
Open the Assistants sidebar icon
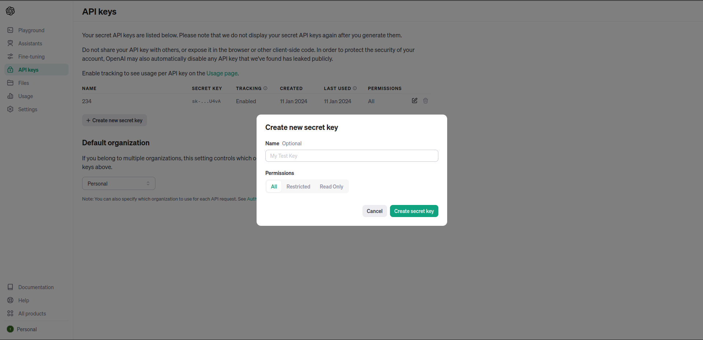[x=10, y=43]
